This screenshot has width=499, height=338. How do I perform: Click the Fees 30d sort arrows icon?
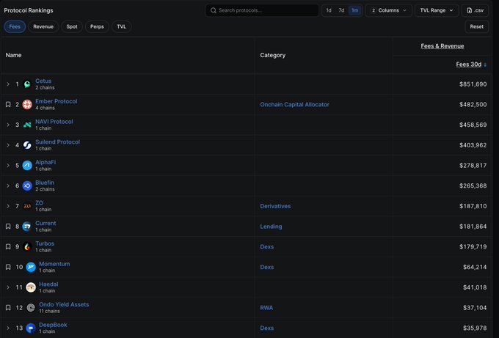point(485,65)
